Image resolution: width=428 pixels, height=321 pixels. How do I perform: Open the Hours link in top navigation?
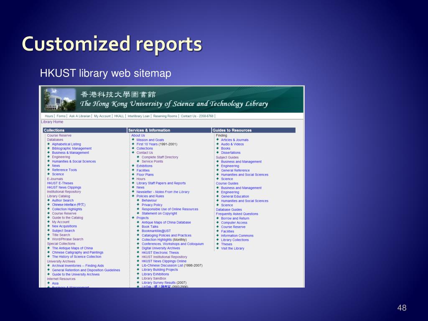[x=49, y=116]
